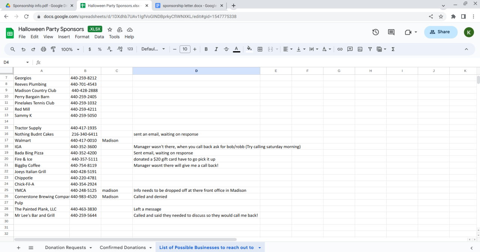This screenshot has height=252, width=480.
Task: Switch to the Donation Requests sheet
Action: point(65,248)
